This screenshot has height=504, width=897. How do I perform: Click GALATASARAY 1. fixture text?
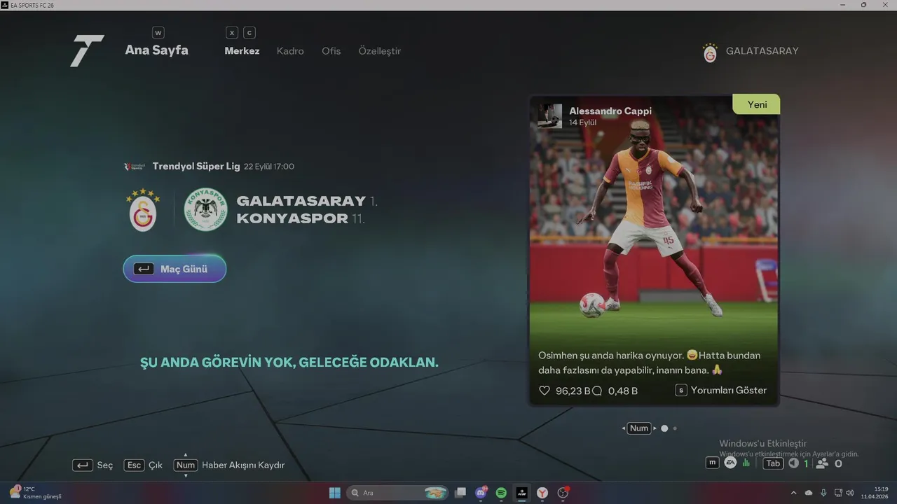[307, 201]
